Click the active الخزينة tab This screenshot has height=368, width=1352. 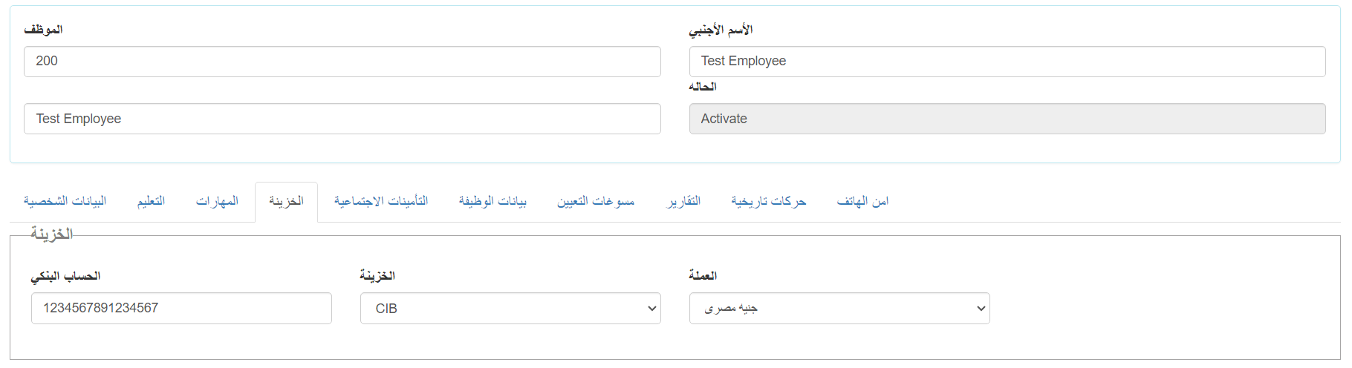coord(286,201)
